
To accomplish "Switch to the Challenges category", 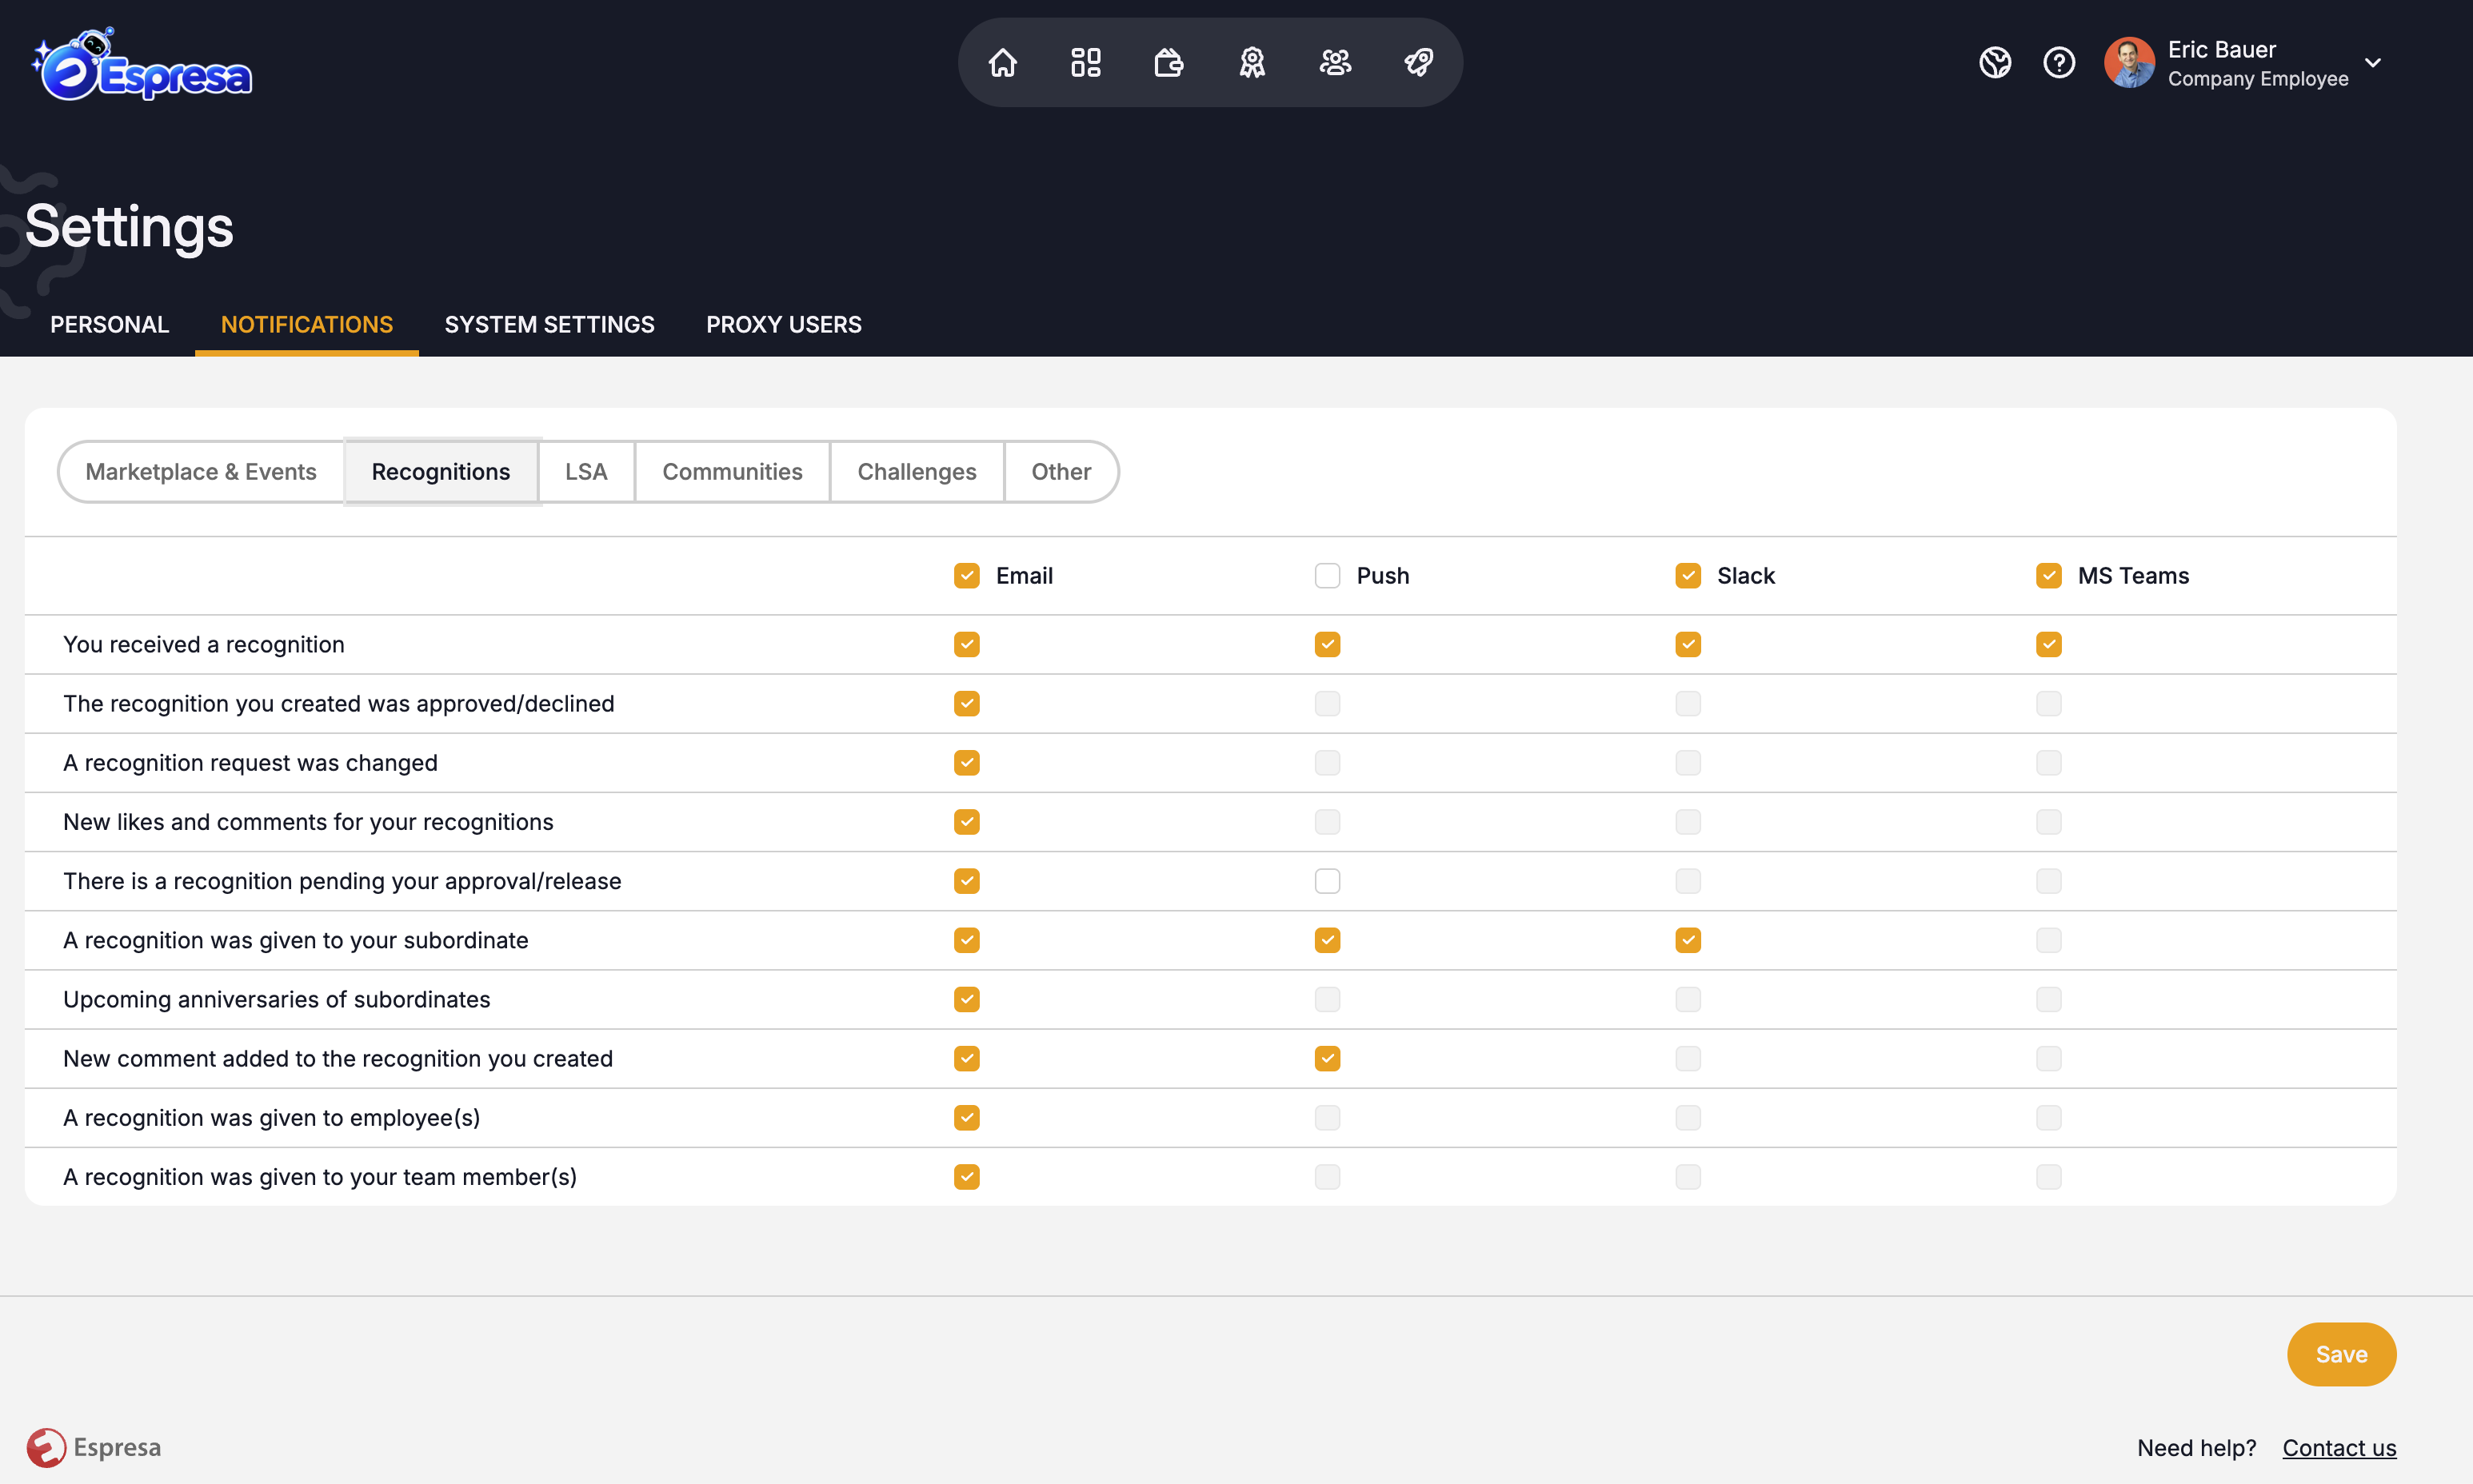I will [x=917, y=471].
